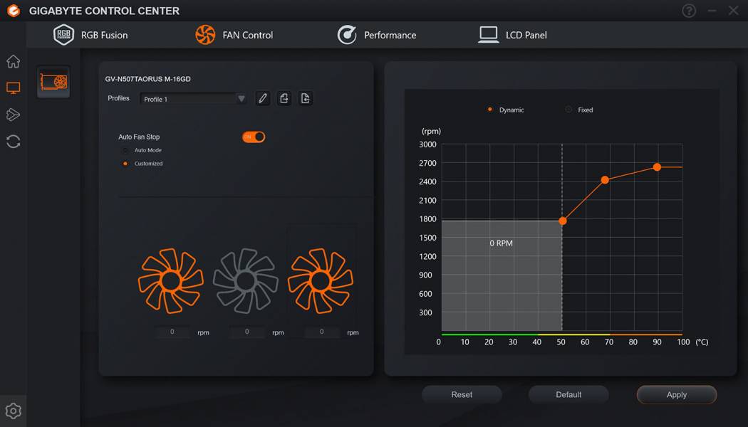This screenshot has height=427, width=748.
Task: Click the Profiles label
Action: (118, 98)
